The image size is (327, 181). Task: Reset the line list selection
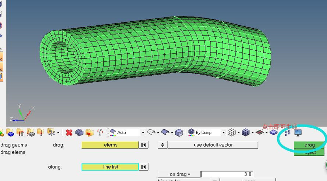(144, 167)
